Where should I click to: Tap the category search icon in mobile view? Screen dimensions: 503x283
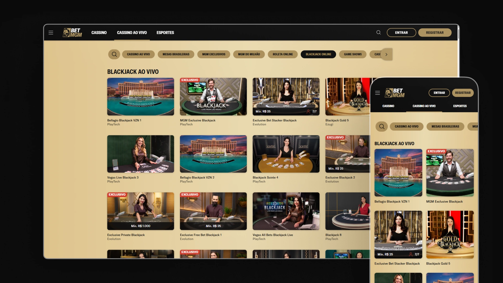coord(382,127)
